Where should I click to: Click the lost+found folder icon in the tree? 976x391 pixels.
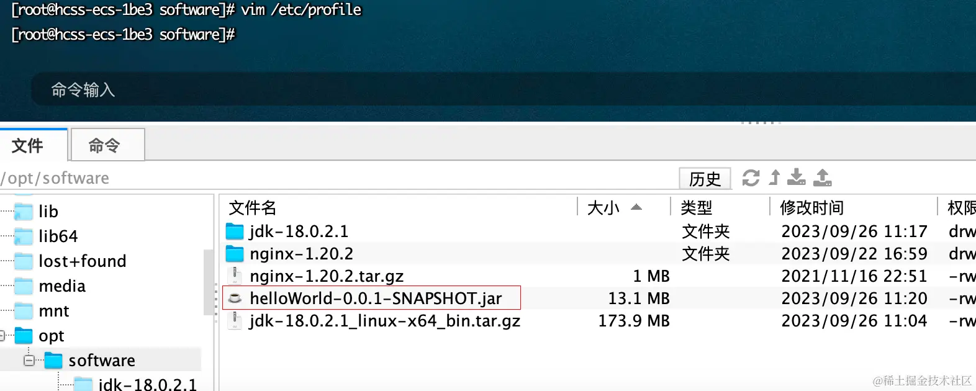[24, 261]
